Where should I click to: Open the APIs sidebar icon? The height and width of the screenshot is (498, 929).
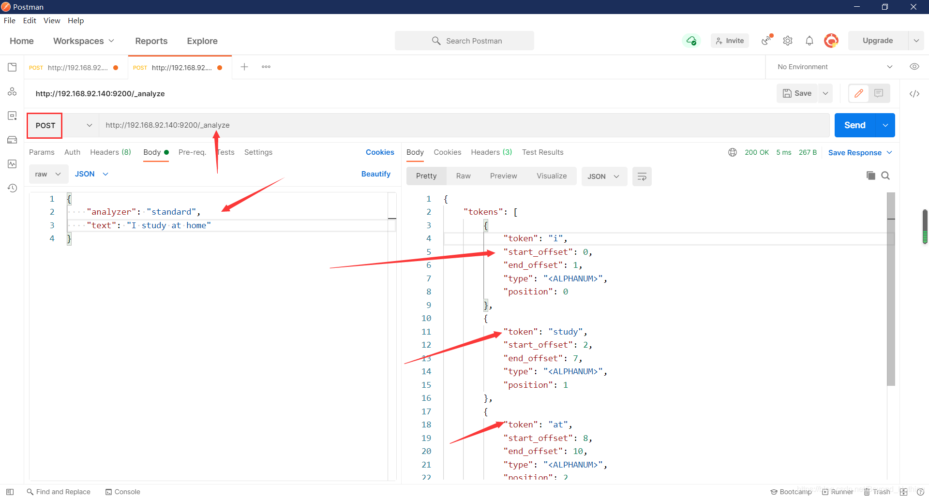[x=12, y=91]
